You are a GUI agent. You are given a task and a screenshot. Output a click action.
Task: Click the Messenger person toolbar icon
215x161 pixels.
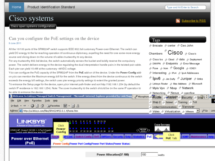coord(78,106)
